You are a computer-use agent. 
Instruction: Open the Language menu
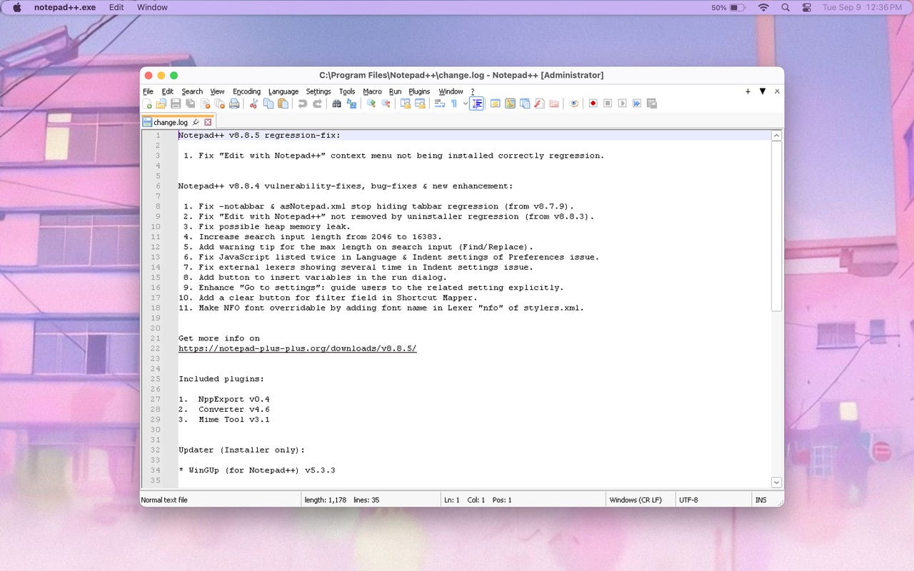click(x=283, y=91)
